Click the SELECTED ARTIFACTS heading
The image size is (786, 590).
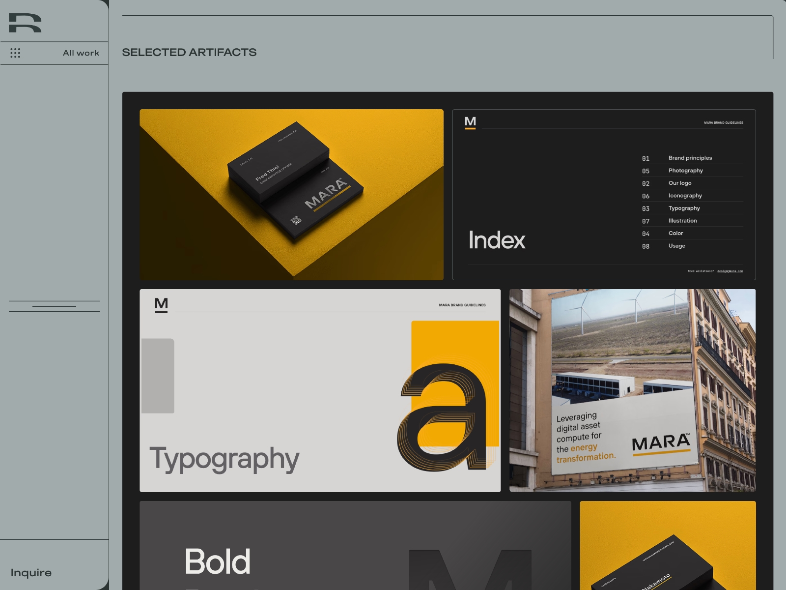click(x=189, y=52)
